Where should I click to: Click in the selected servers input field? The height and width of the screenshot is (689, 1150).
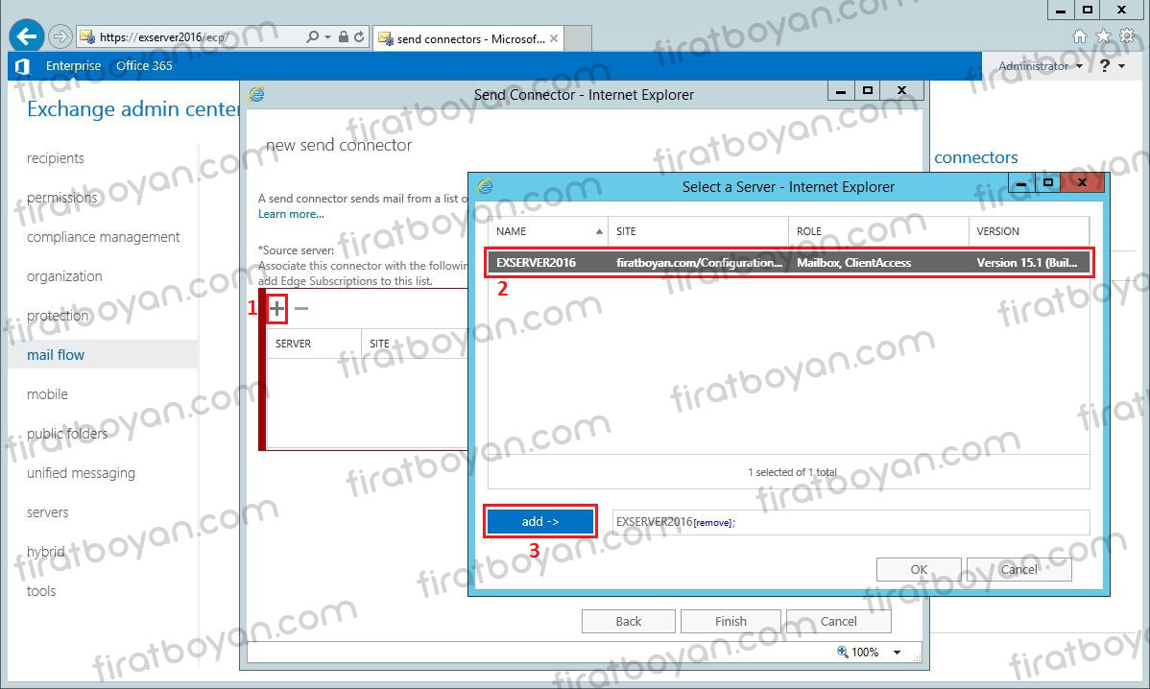[851, 522]
